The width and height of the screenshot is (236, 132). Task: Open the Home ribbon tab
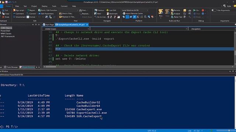8,6
